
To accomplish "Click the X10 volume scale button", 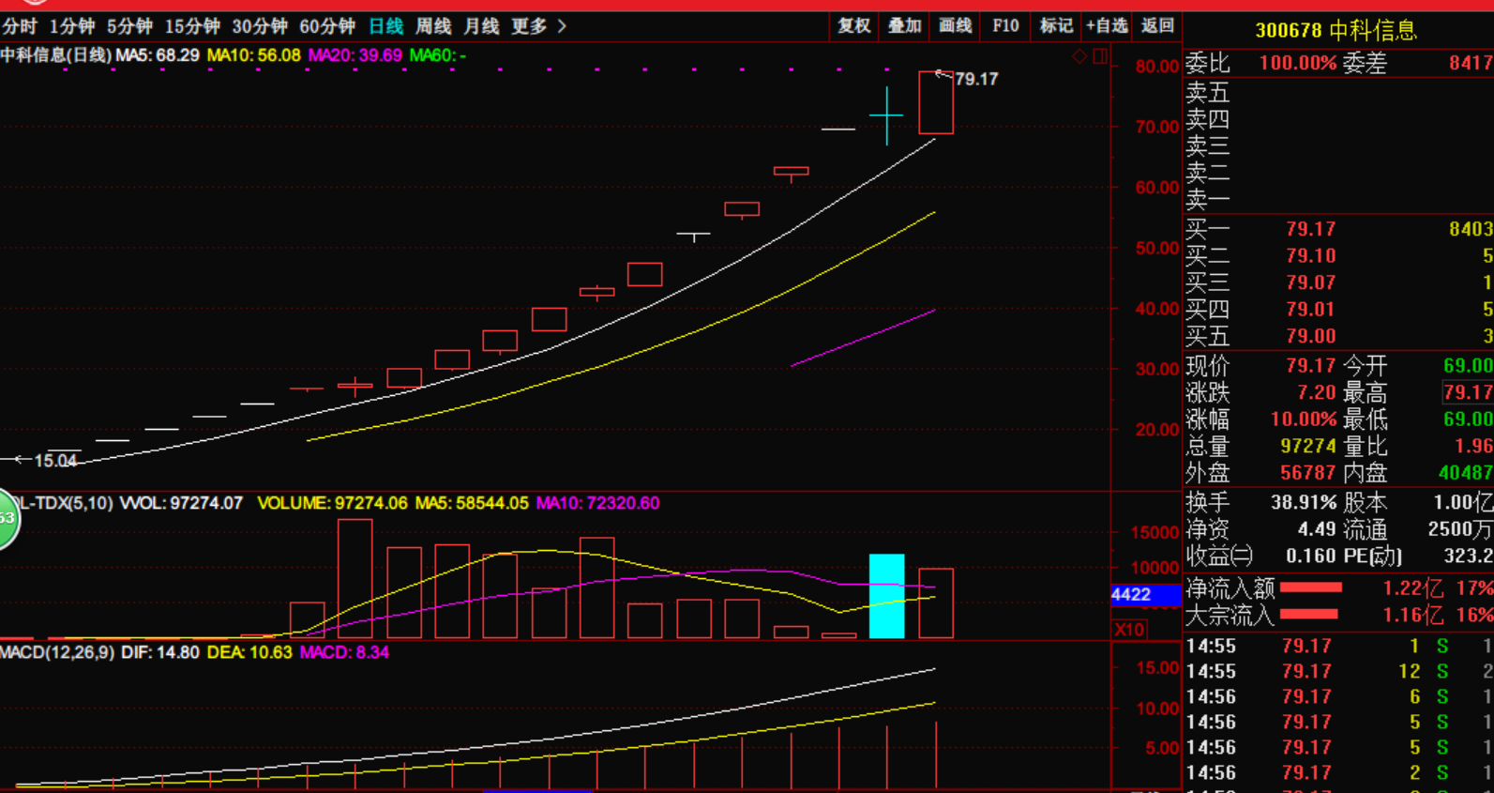I will pos(1128,630).
